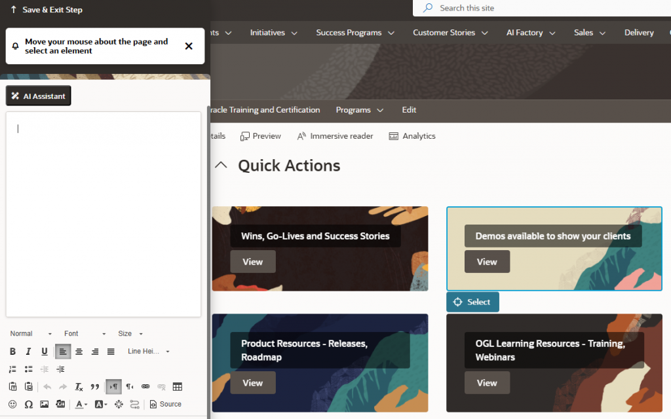Insert a numbered list
Image resolution: width=671 pixels, height=419 pixels.
pos(12,369)
